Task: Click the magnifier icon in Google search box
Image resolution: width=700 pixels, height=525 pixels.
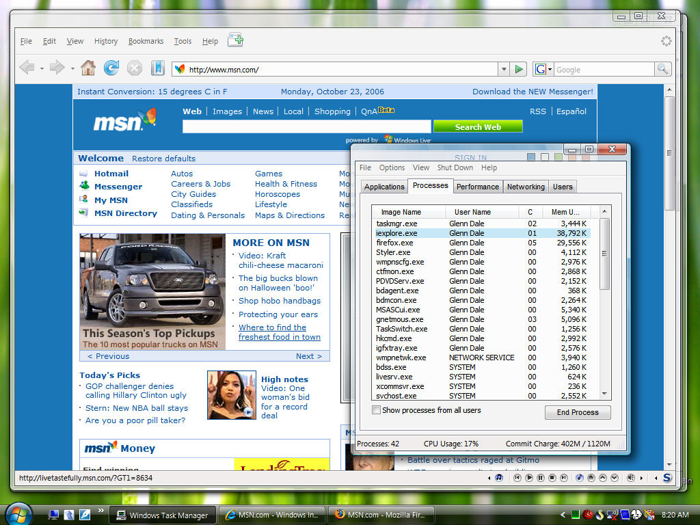Action: [x=662, y=69]
